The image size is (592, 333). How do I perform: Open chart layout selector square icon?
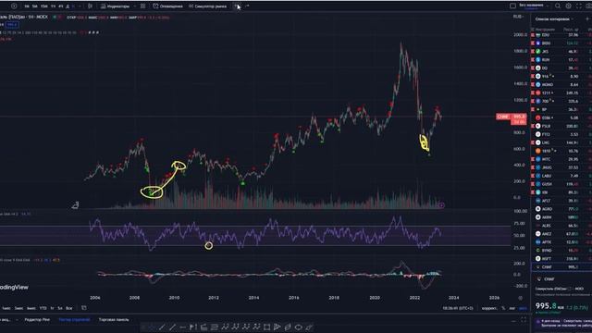click(512, 6)
